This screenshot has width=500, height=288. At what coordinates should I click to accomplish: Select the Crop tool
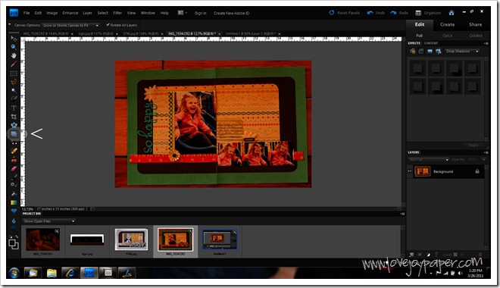coord(14,117)
